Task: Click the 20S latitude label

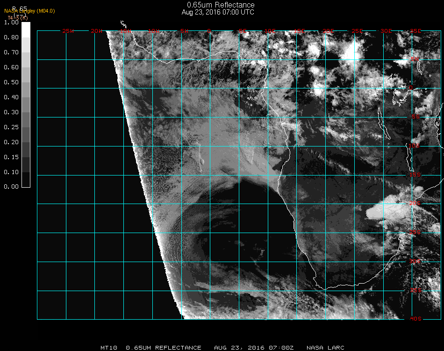Action: point(415,203)
